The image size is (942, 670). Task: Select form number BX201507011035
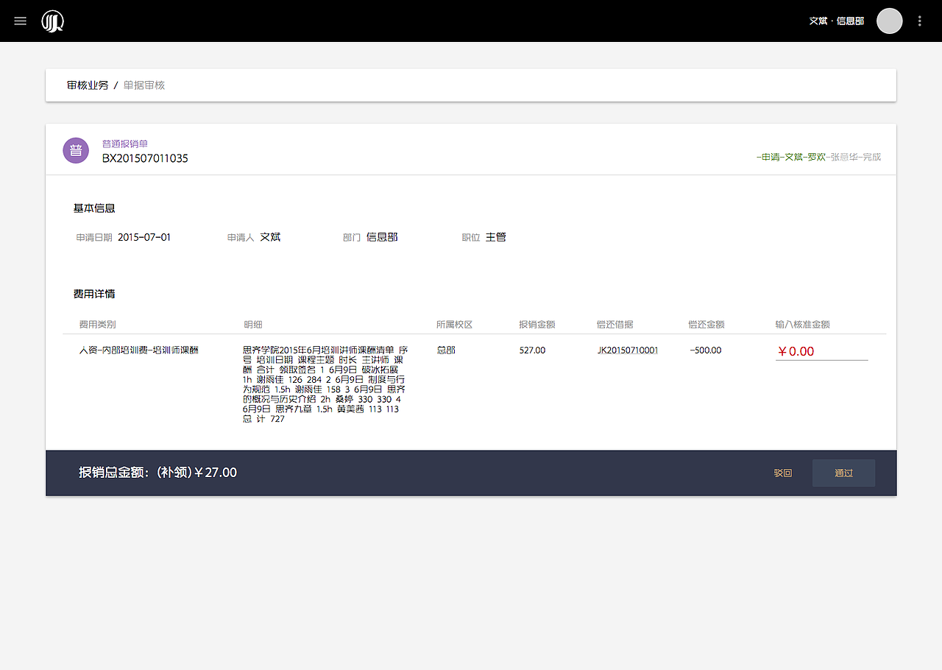tap(145, 158)
